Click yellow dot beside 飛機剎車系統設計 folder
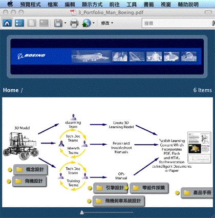The image size is (215, 218). [x=89, y=201]
